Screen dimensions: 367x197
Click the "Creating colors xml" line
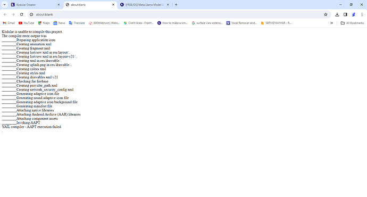31,69
